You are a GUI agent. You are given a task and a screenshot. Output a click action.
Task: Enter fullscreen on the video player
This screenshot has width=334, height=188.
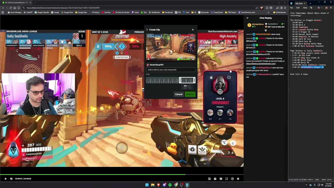click(226, 179)
